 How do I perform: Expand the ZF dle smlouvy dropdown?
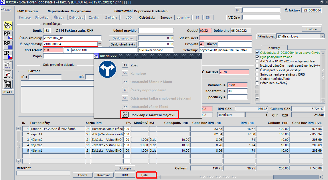click(x=322, y=36)
